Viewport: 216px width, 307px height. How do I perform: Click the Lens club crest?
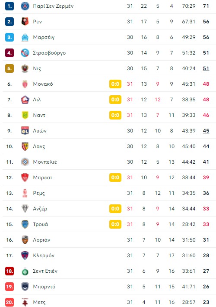(25, 146)
